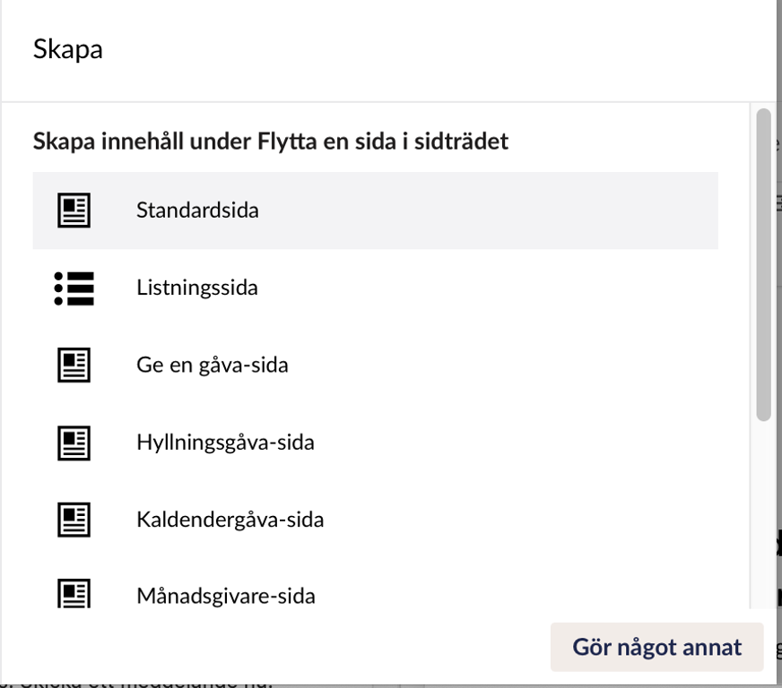This screenshot has width=782, height=688.
Task: Click the Standardsida page icon
Action: pos(74,211)
